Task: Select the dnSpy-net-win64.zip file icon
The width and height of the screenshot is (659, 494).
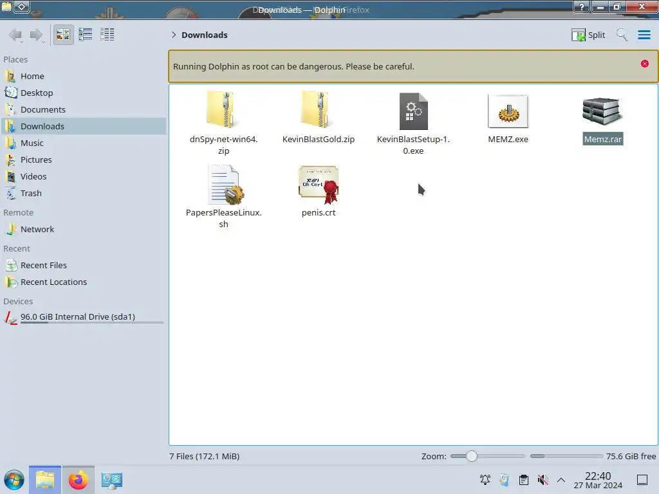Action: pos(223,109)
